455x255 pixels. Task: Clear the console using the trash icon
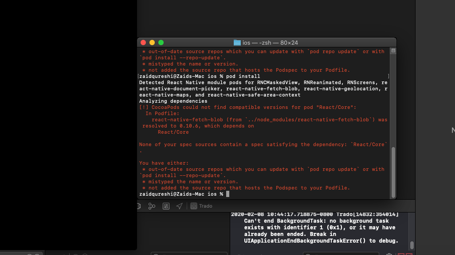(389, 254)
